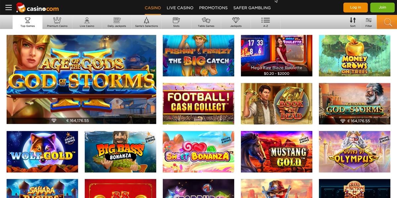Click the orange search magnifier button
Image resolution: width=397 pixels, height=198 pixels.
click(x=387, y=22)
